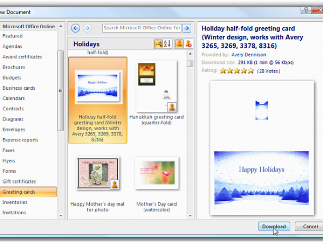This screenshot has width=323, height=242.
Task: Select Budgets category
Action: (x=12, y=78)
